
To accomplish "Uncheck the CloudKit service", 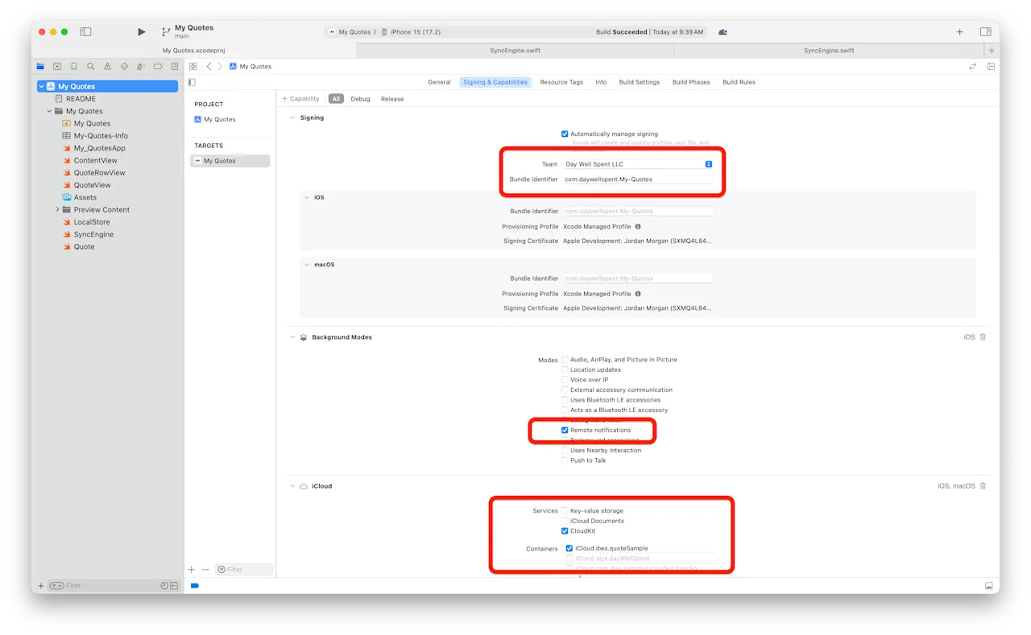I will pyautogui.click(x=565, y=531).
